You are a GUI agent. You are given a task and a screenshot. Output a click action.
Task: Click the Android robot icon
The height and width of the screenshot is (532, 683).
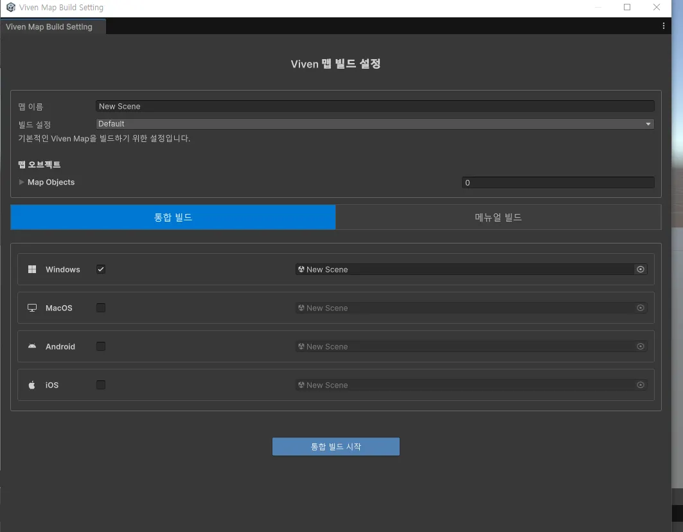pyautogui.click(x=31, y=346)
